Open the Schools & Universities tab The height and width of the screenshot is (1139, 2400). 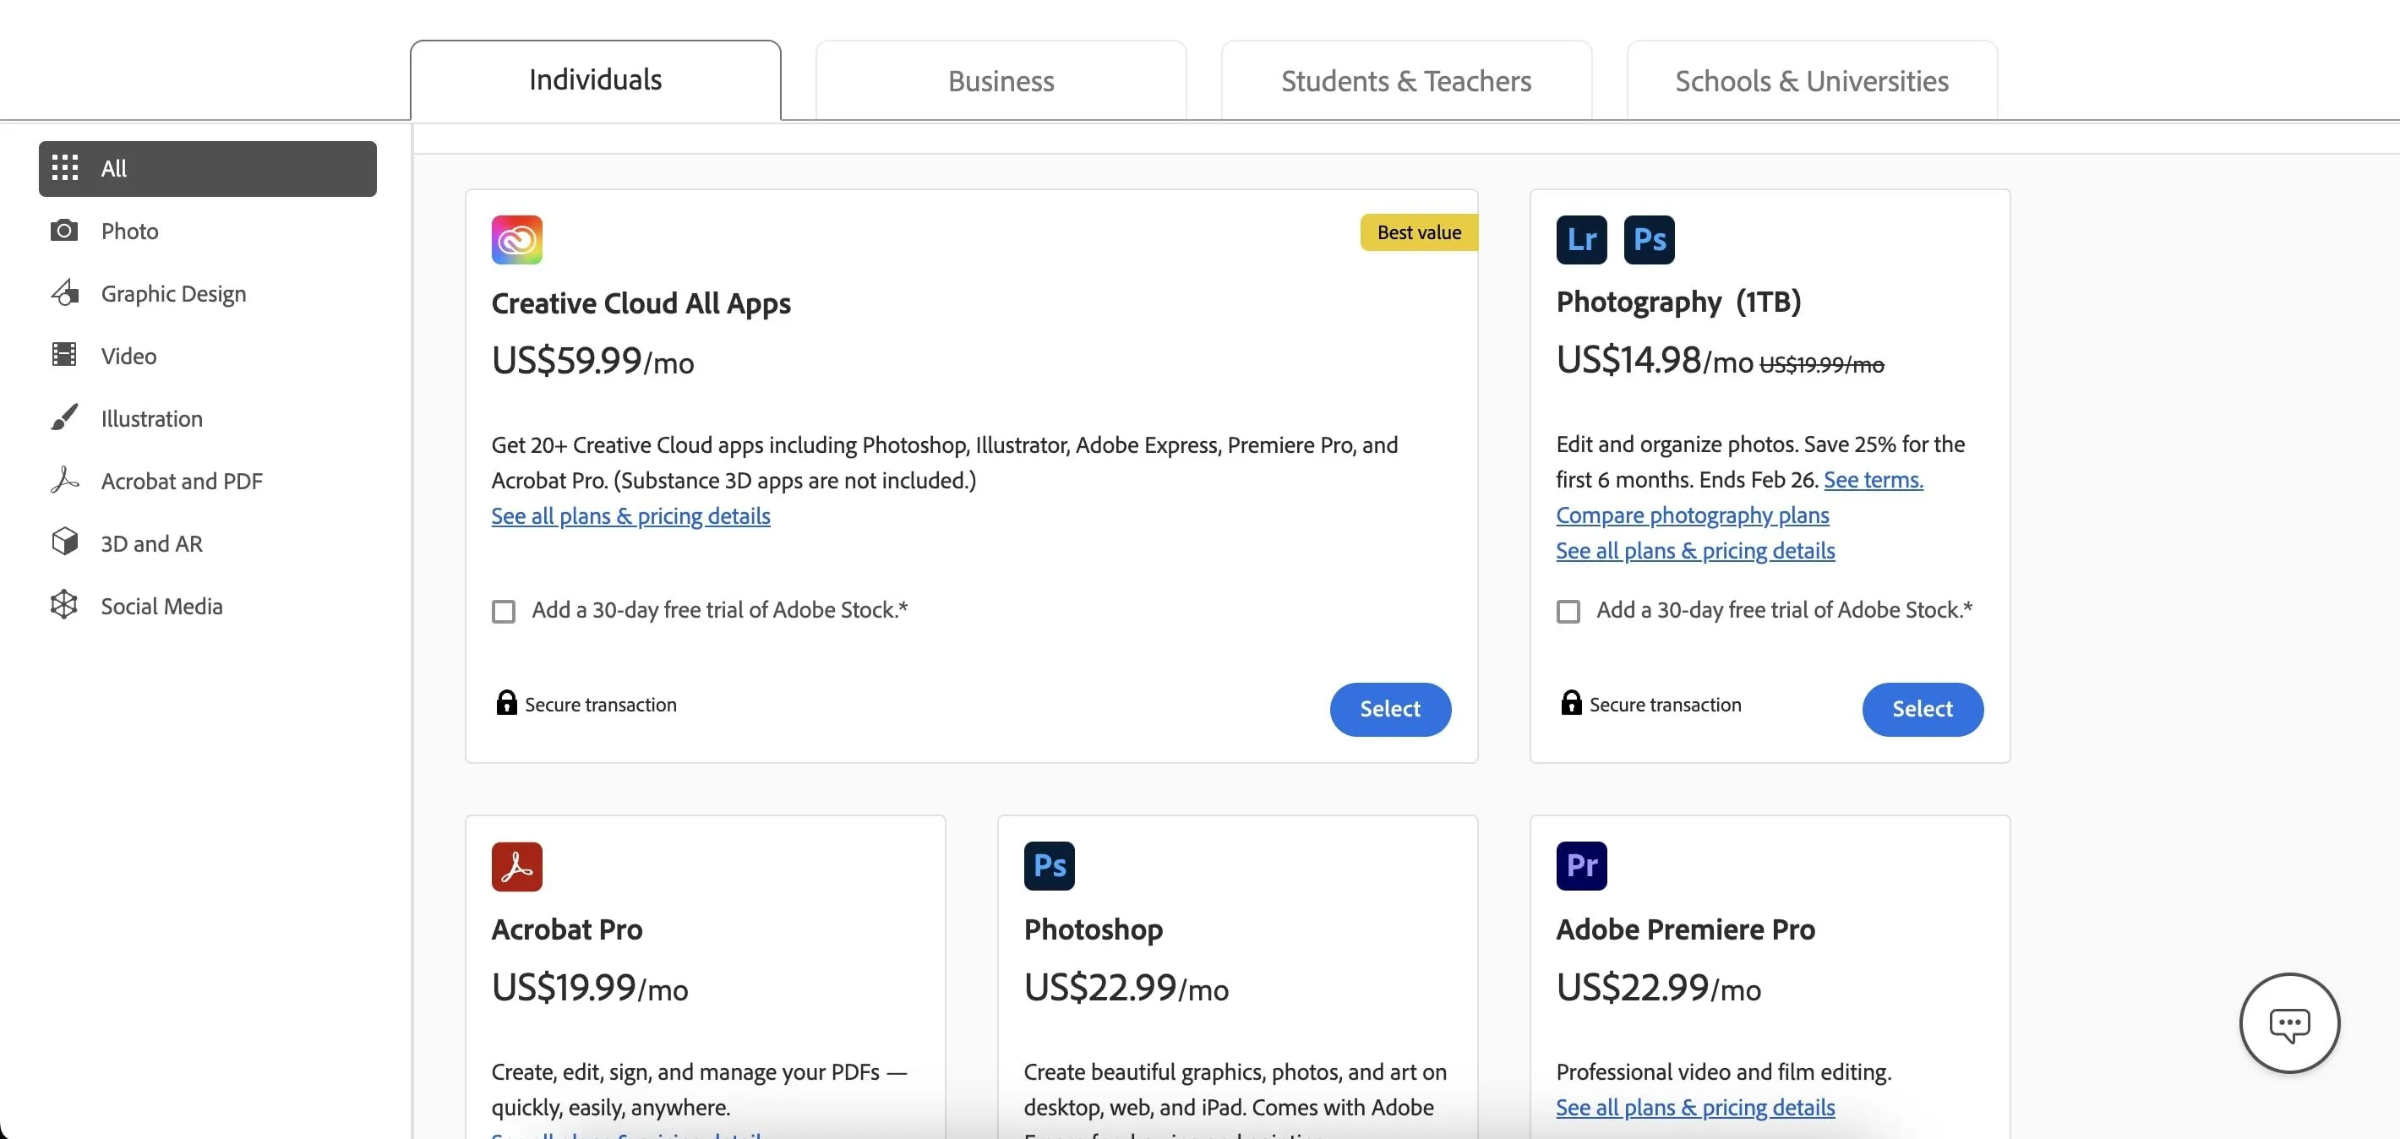tap(1810, 80)
